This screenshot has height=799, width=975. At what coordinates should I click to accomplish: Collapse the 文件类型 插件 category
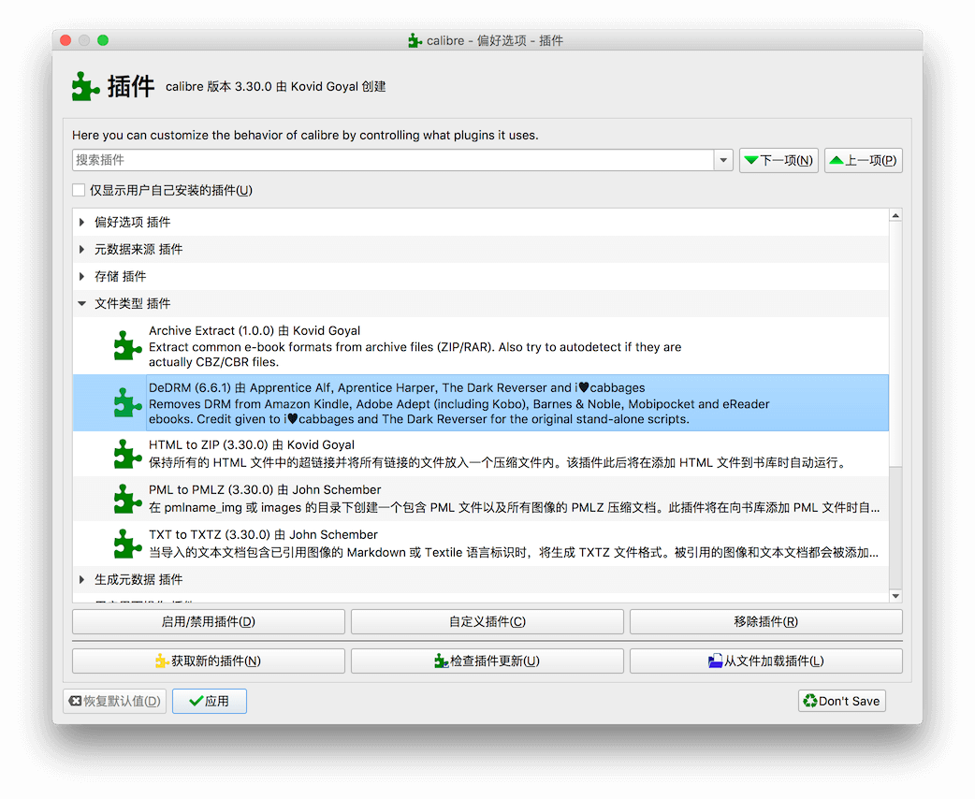(x=81, y=303)
